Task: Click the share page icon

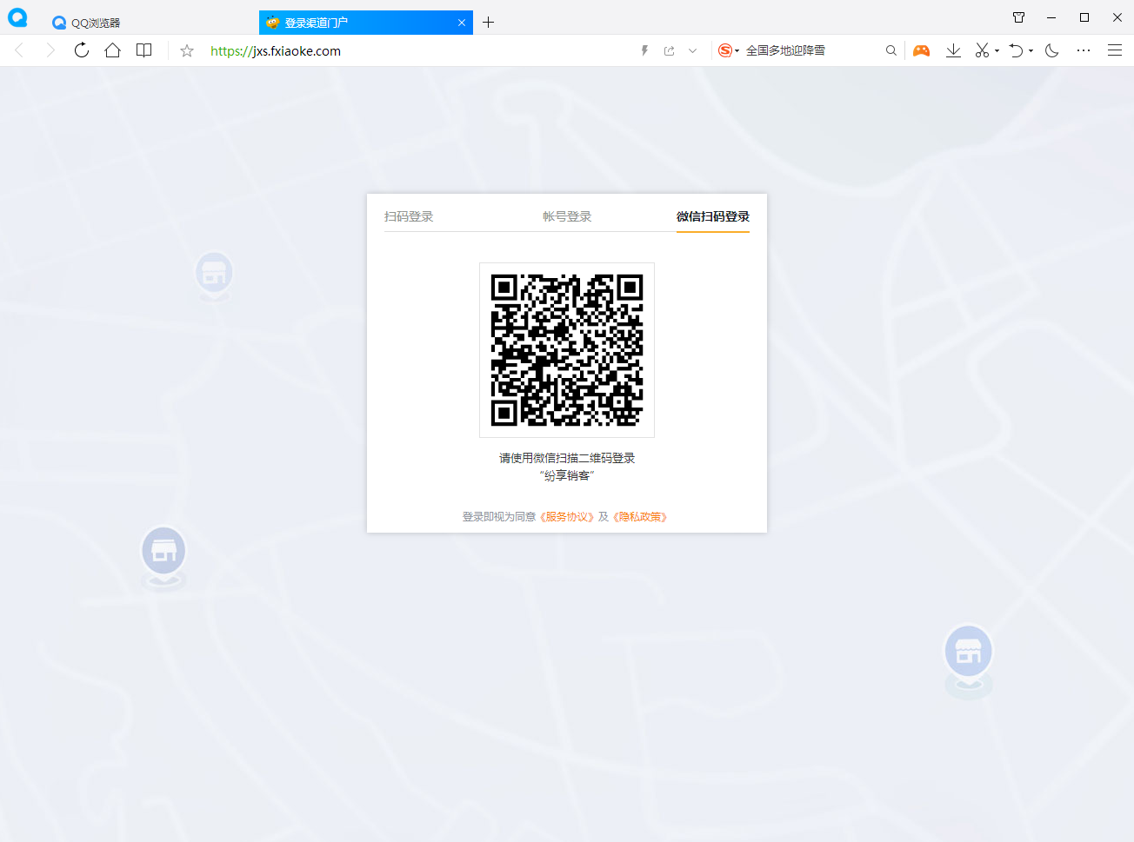Action: click(x=669, y=50)
